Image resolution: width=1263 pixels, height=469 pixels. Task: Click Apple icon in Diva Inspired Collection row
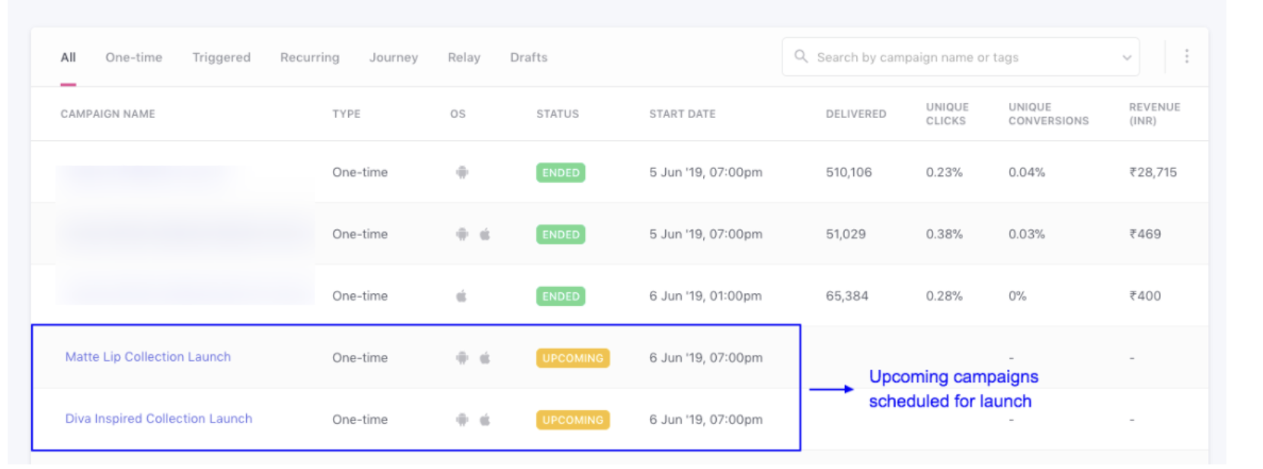click(x=484, y=420)
